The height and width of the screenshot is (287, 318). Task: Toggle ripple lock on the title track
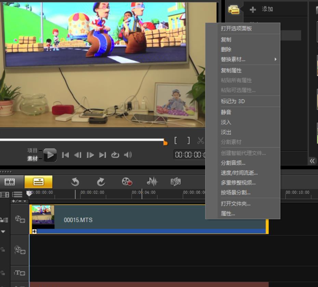[x=3, y=273]
